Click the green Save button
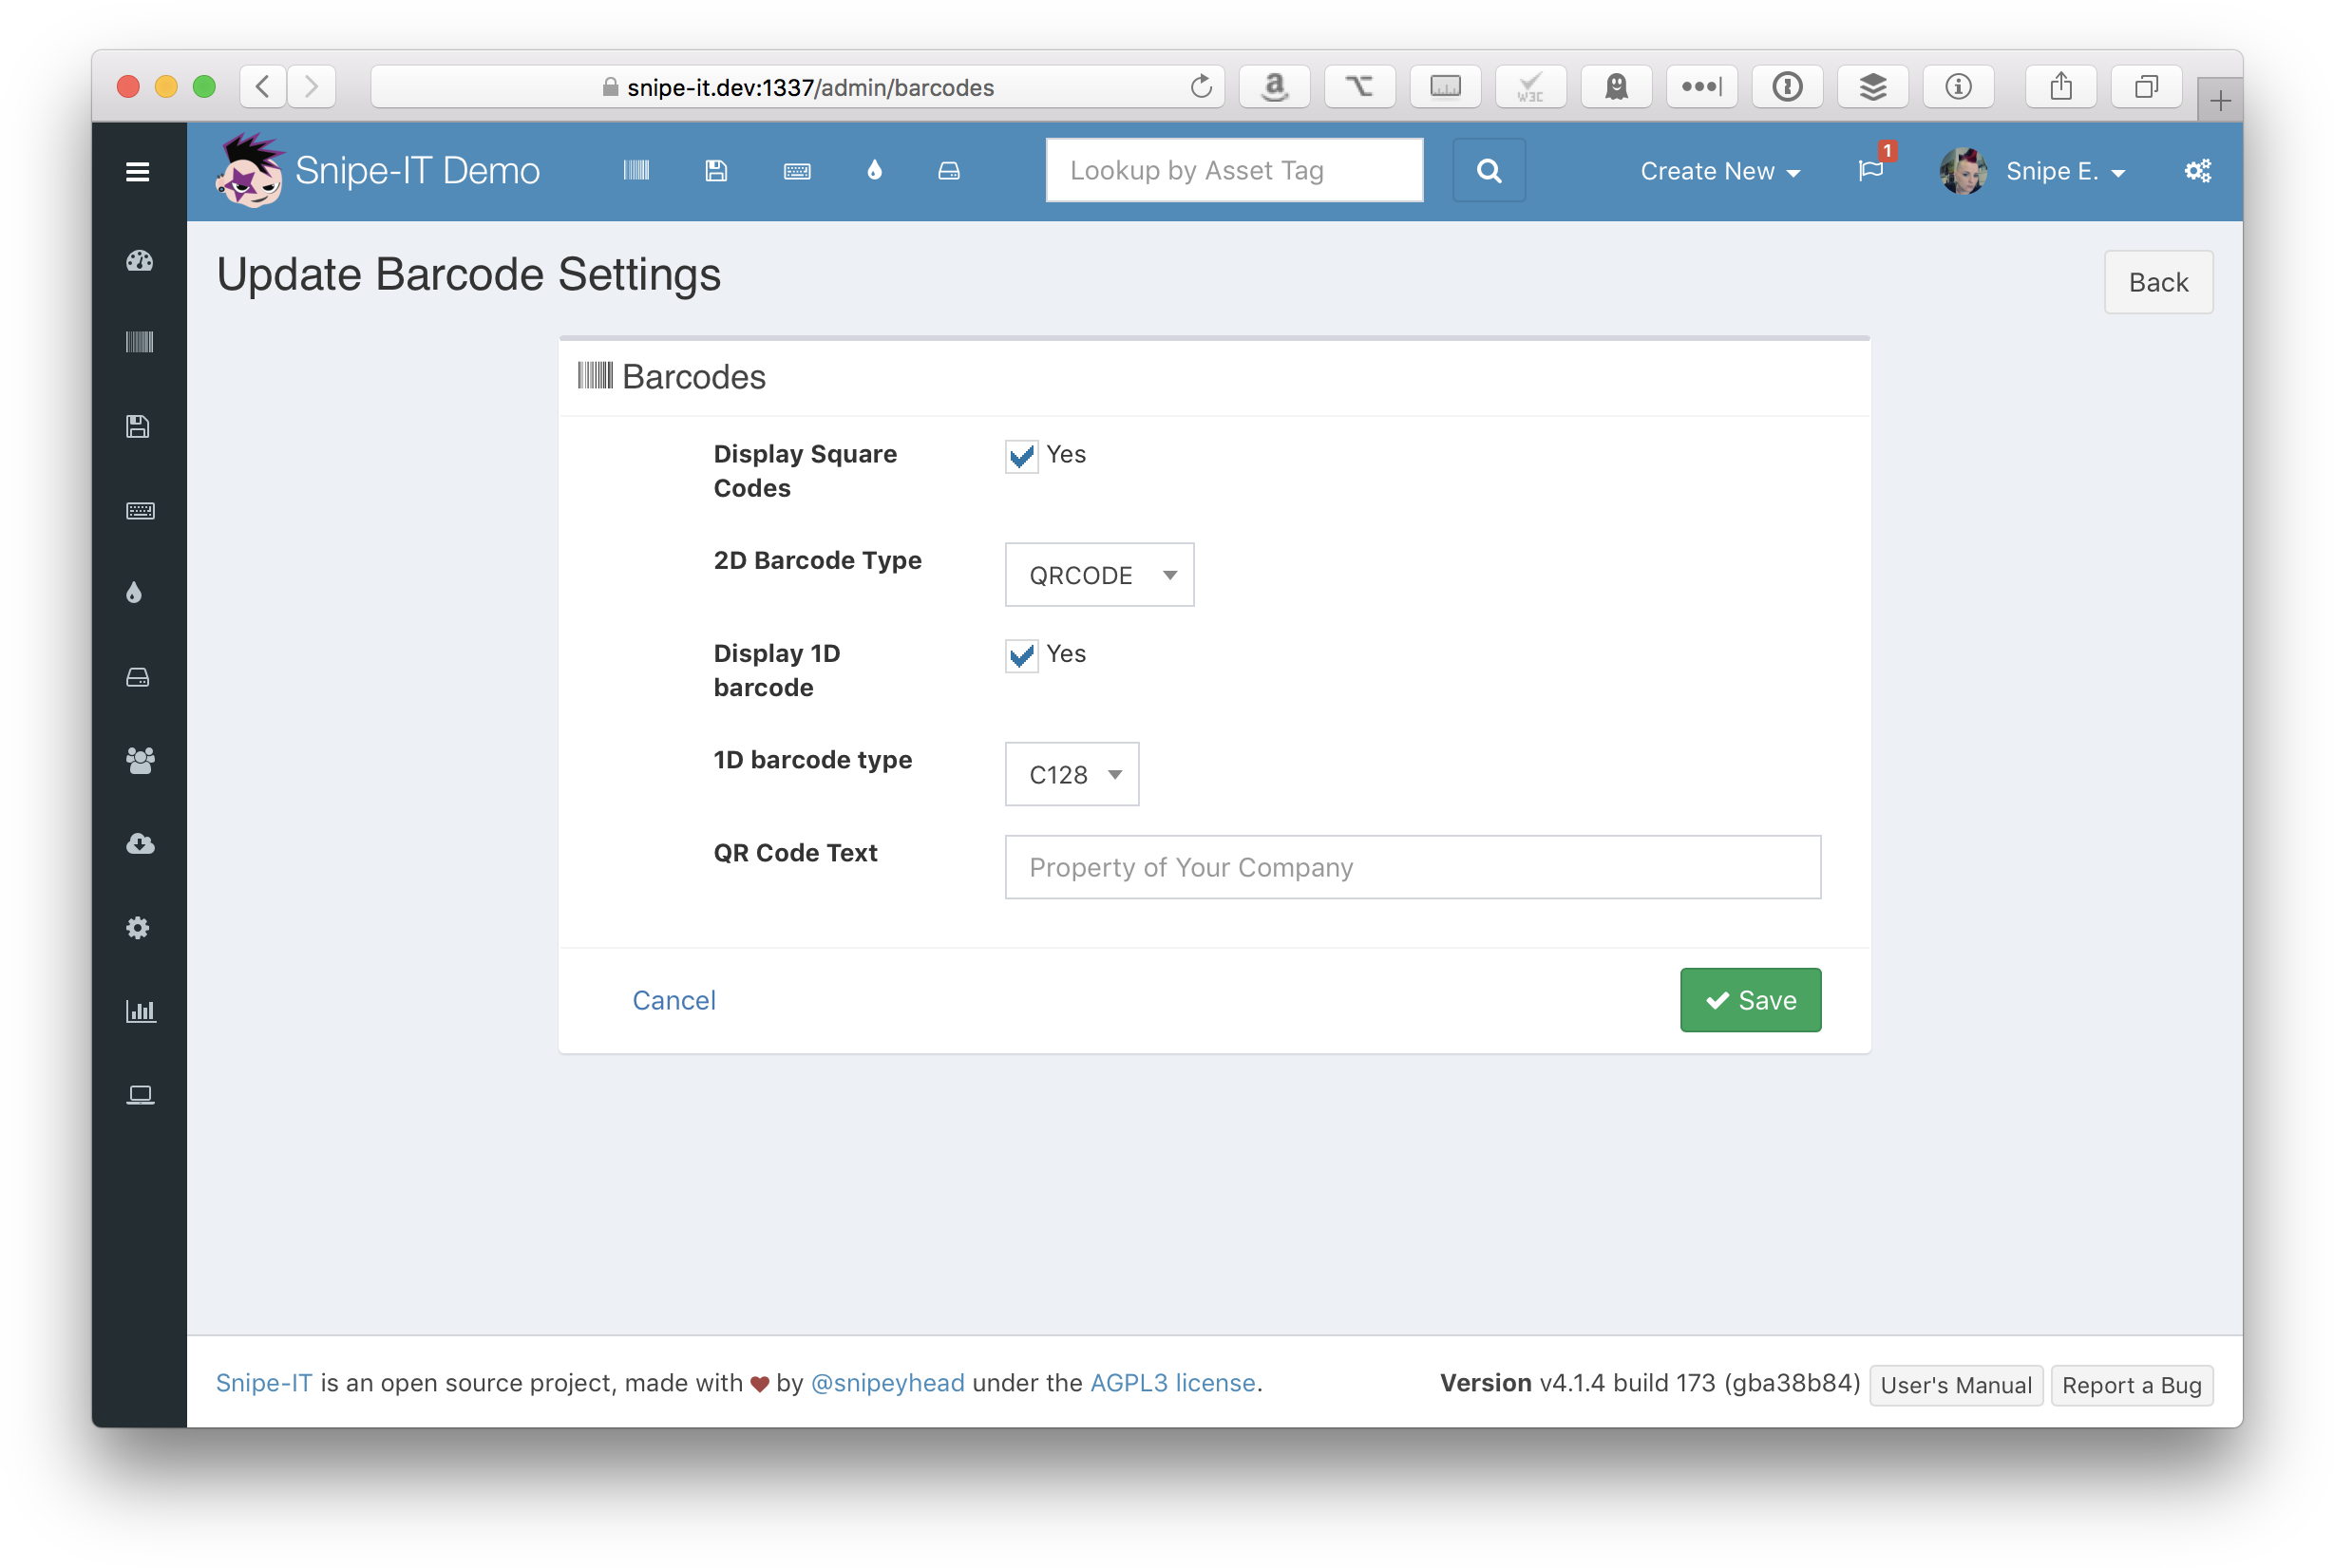 (x=1749, y=1000)
